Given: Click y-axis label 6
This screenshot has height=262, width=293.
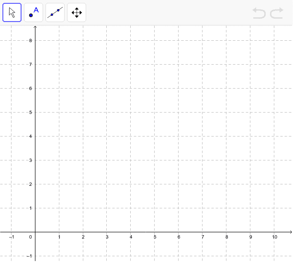Looking at the screenshot, I should tap(31, 88).
